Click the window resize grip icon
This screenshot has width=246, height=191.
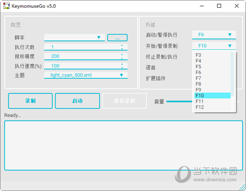pyautogui.click(x=243, y=188)
